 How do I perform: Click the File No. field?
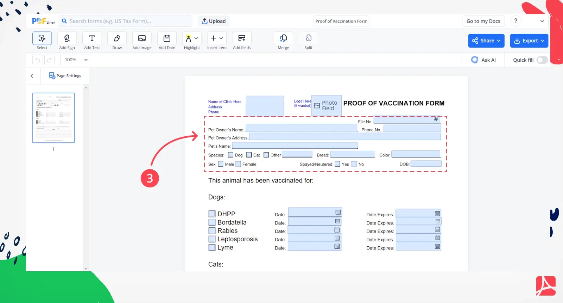click(x=407, y=120)
